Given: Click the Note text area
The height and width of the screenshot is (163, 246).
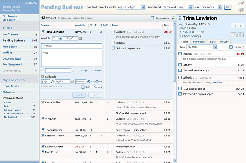Looking at the screenshot, I should coord(72,58).
